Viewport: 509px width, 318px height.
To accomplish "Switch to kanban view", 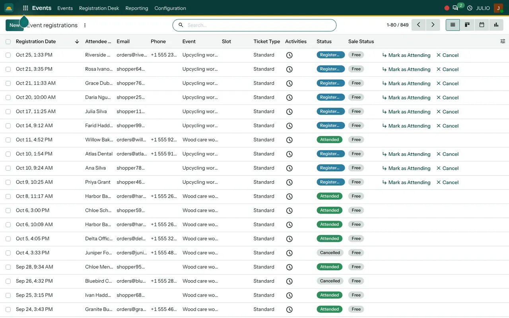I will tap(467, 25).
